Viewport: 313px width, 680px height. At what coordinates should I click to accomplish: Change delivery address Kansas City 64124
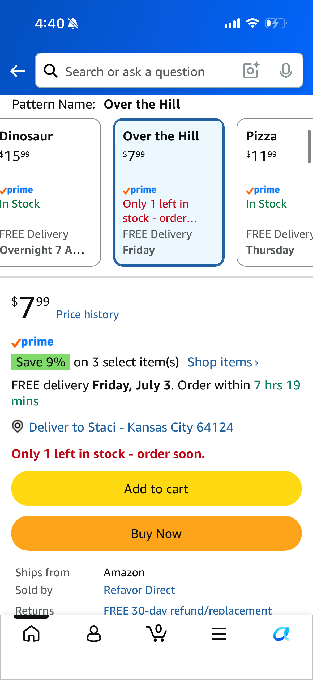[x=131, y=427]
